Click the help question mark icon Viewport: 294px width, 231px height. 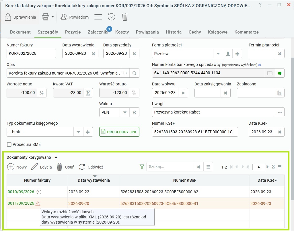coord(260,5)
